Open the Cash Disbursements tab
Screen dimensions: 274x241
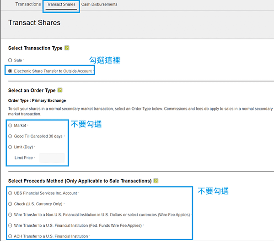(99, 4)
